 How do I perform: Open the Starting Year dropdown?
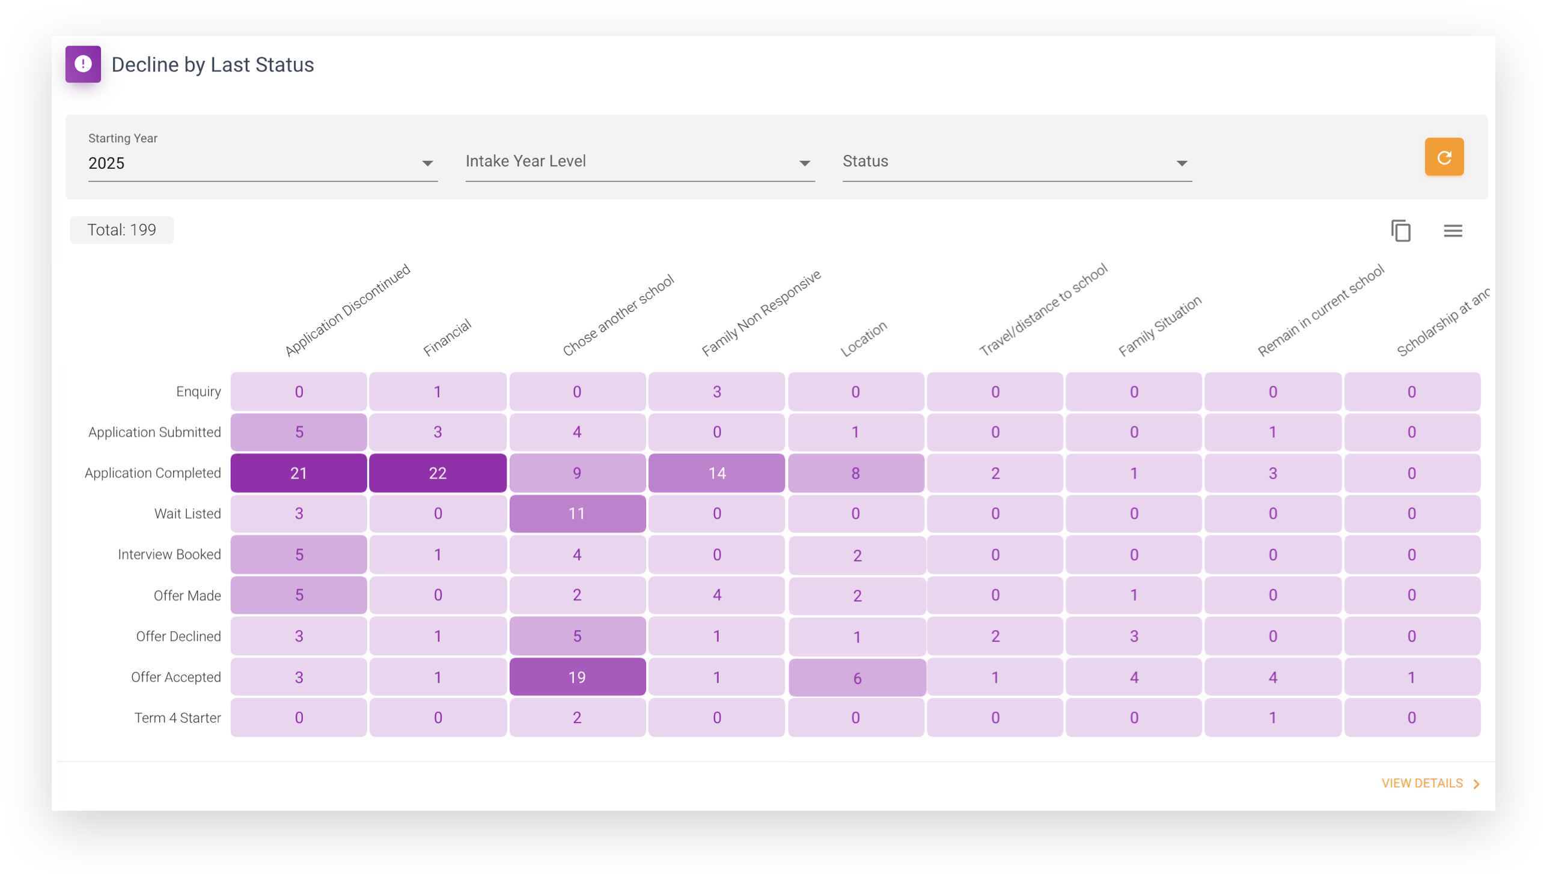(x=428, y=162)
